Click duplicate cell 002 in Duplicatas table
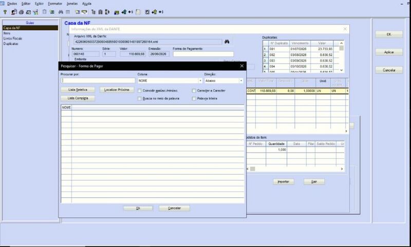411x247 pixels. click(278, 55)
